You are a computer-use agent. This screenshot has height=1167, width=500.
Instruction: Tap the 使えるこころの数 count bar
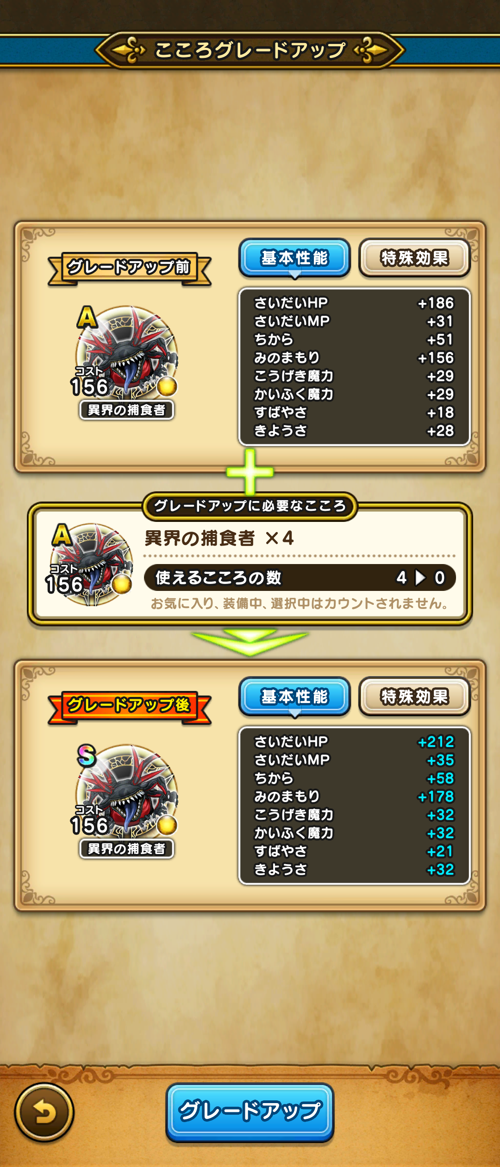(x=300, y=577)
